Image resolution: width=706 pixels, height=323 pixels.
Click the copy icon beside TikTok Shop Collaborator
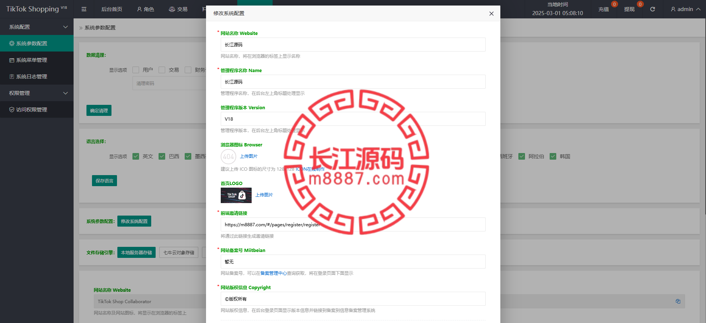click(x=678, y=301)
